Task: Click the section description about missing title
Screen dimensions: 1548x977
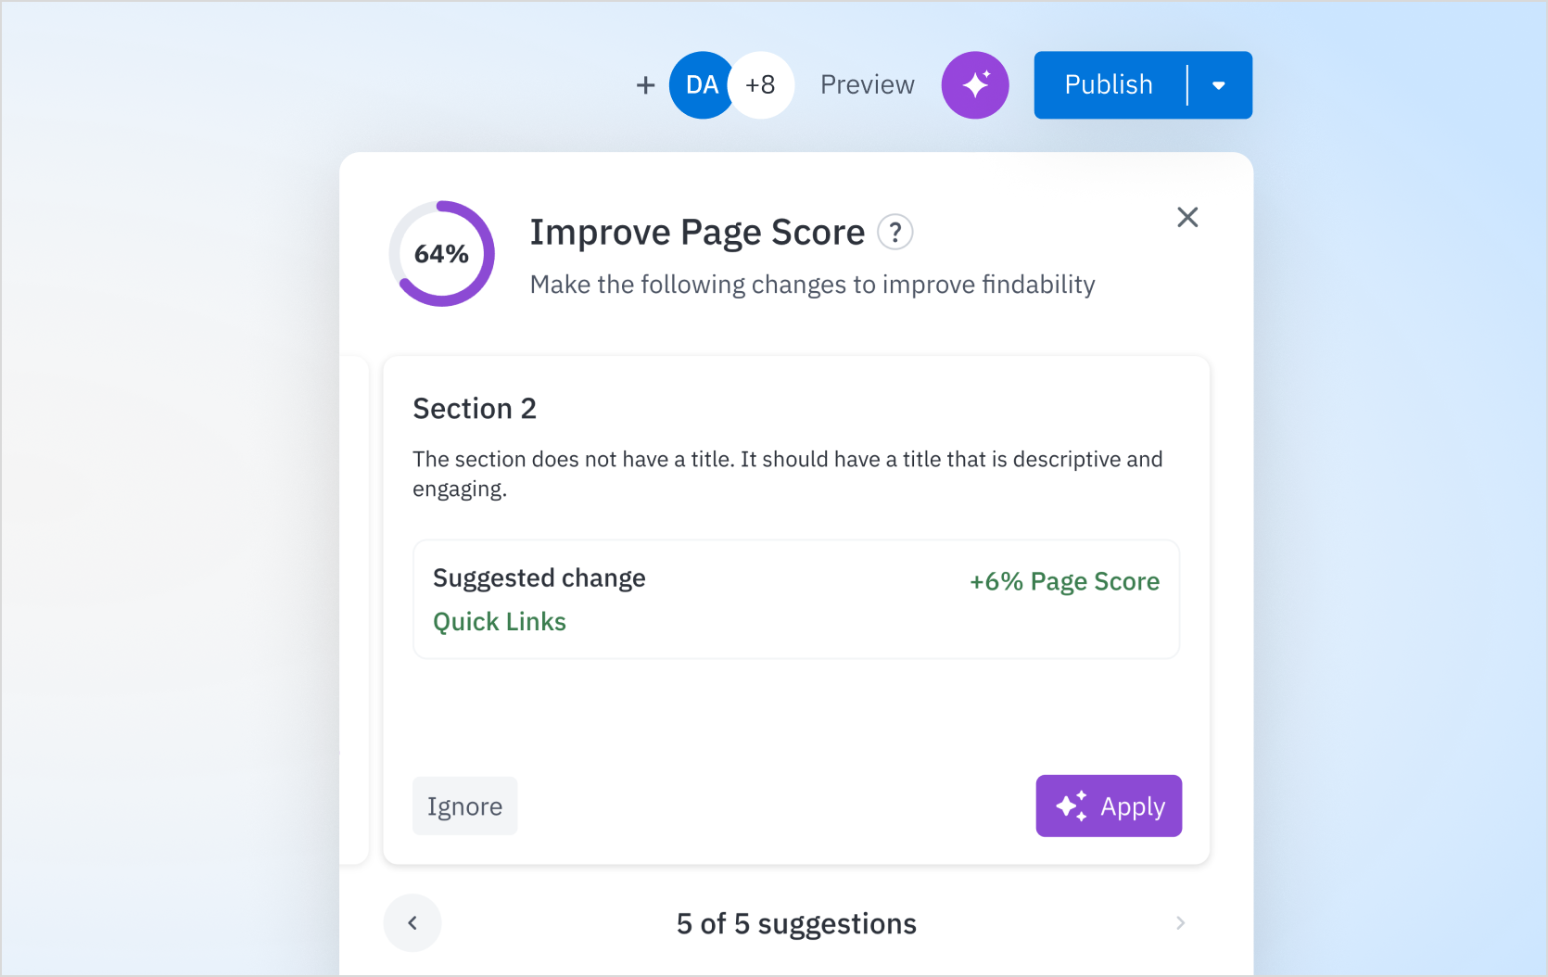Action: [788, 474]
